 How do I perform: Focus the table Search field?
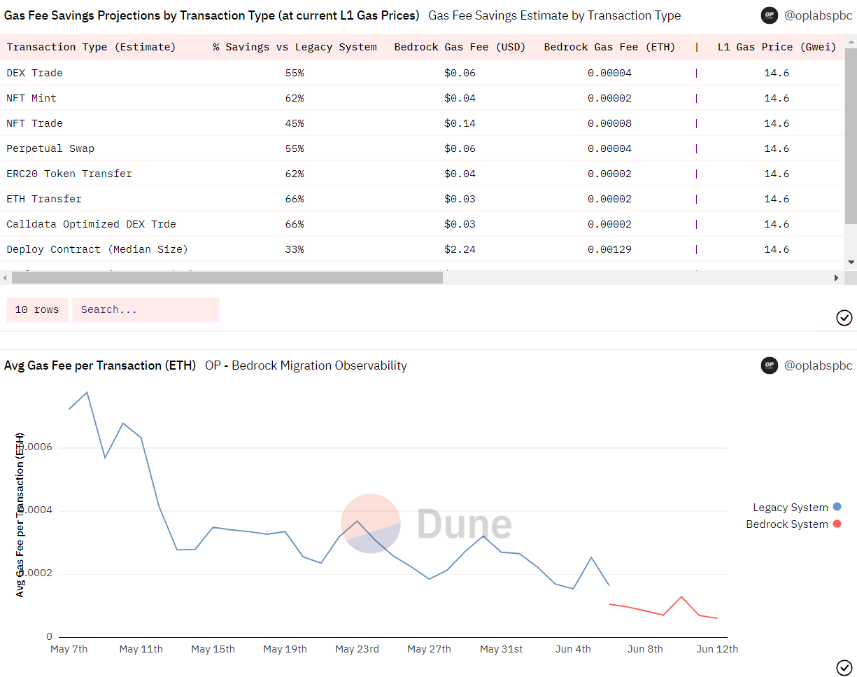click(146, 309)
